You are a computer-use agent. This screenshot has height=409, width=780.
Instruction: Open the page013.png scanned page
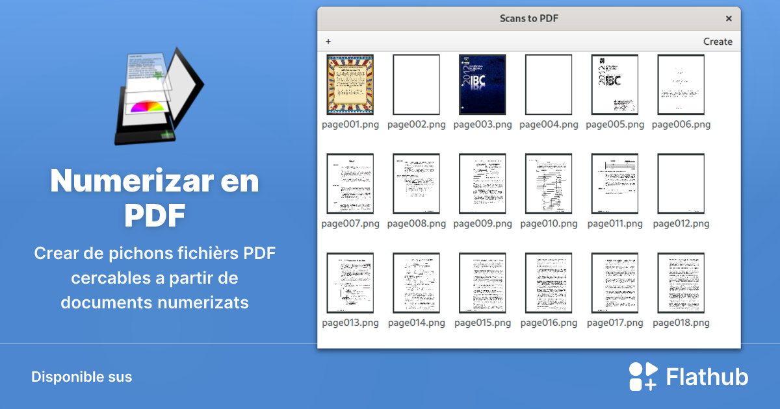coord(350,283)
